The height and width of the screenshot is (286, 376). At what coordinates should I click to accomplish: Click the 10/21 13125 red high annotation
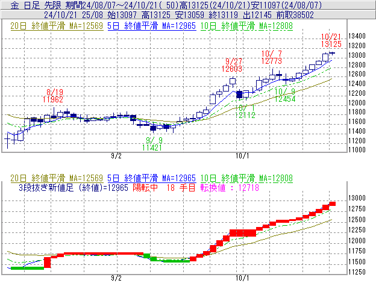pos(331,40)
